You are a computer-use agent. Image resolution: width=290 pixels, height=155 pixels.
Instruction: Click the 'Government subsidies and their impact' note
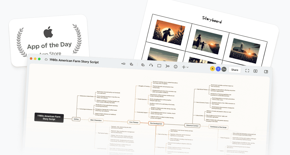click(x=222, y=86)
